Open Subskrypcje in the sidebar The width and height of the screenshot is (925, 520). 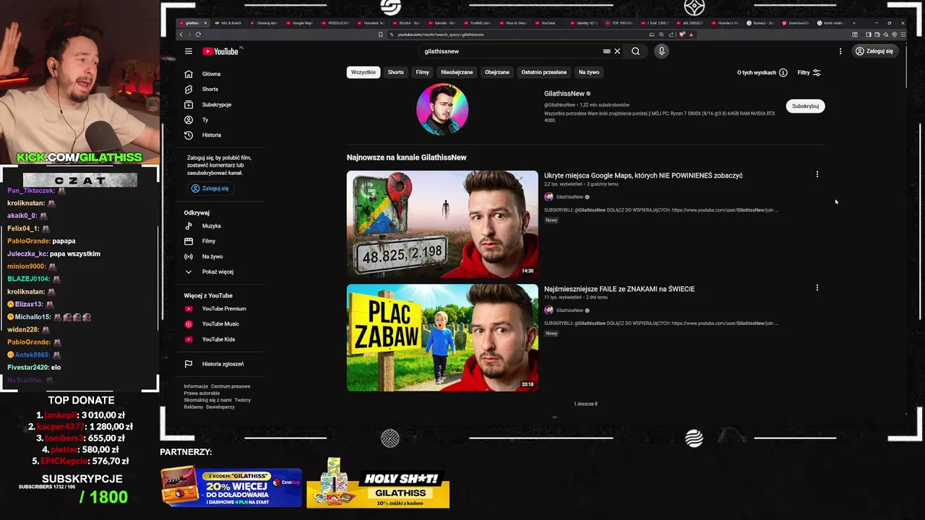[221, 105]
